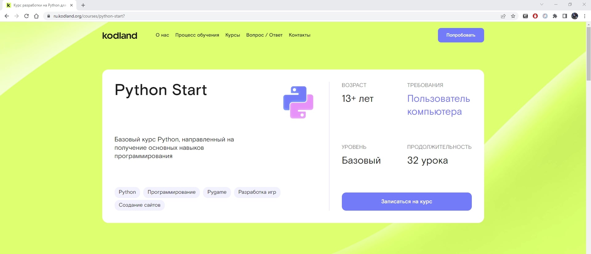Click the Базовый курс Python description paragraph
Viewport: 591px width, 254px height.
174,148
